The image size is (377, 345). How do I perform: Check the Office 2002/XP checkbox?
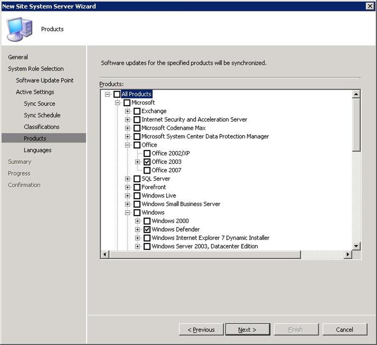tap(147, 153)
